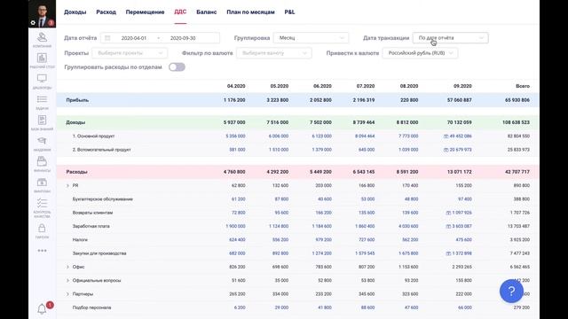Expand the Официальные вопросы row

pos(67,280)
